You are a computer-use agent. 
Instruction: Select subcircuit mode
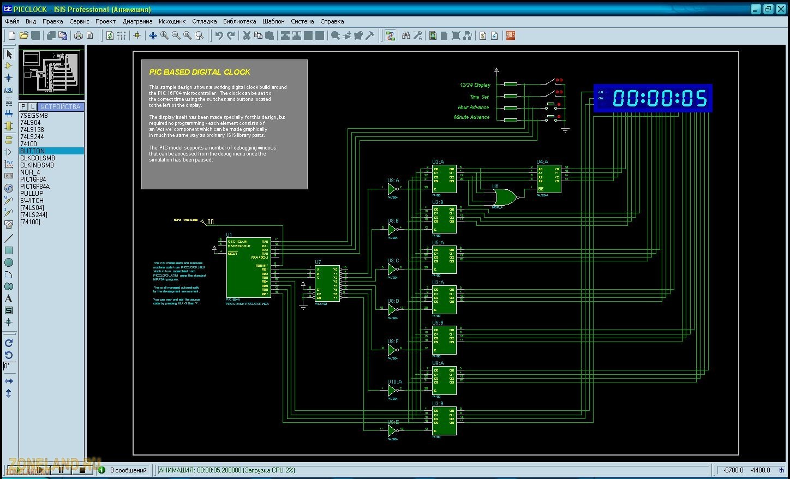click(x=9, y=125)
